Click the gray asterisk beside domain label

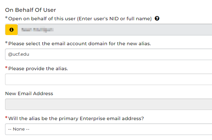tap(6, 43)
